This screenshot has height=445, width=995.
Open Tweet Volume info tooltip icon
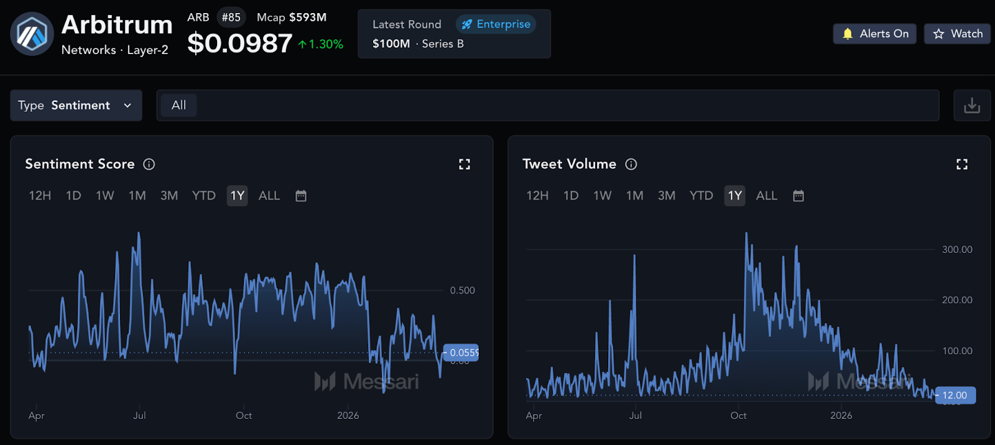tap(631, 164)
